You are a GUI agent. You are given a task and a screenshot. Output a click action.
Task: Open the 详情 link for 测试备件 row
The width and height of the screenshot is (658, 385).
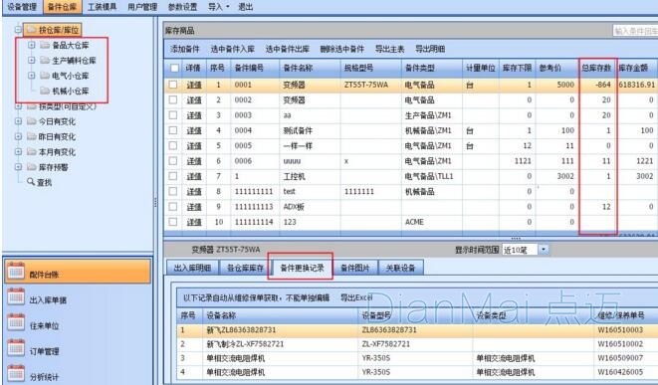[194, 130]
